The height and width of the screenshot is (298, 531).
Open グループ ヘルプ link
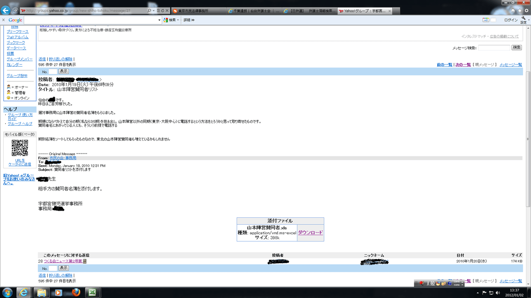click(20, 124)
